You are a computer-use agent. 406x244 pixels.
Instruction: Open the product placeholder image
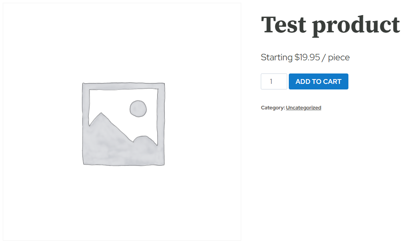click(x=122, y=122)
